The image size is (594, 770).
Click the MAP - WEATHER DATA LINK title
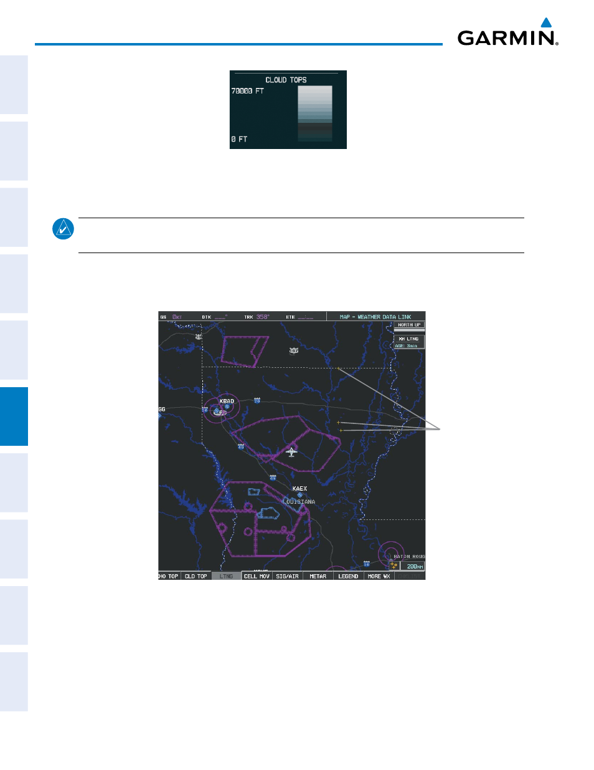click(375, 317)
